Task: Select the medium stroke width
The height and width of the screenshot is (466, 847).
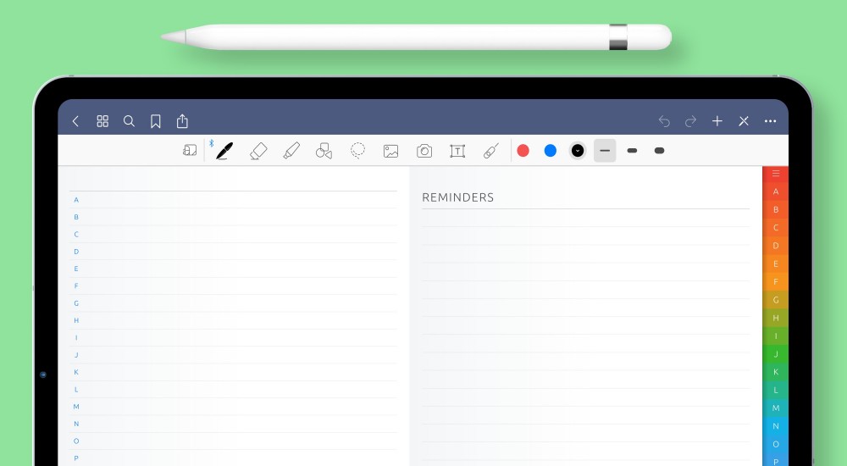Action: click(x=632, y=151)
